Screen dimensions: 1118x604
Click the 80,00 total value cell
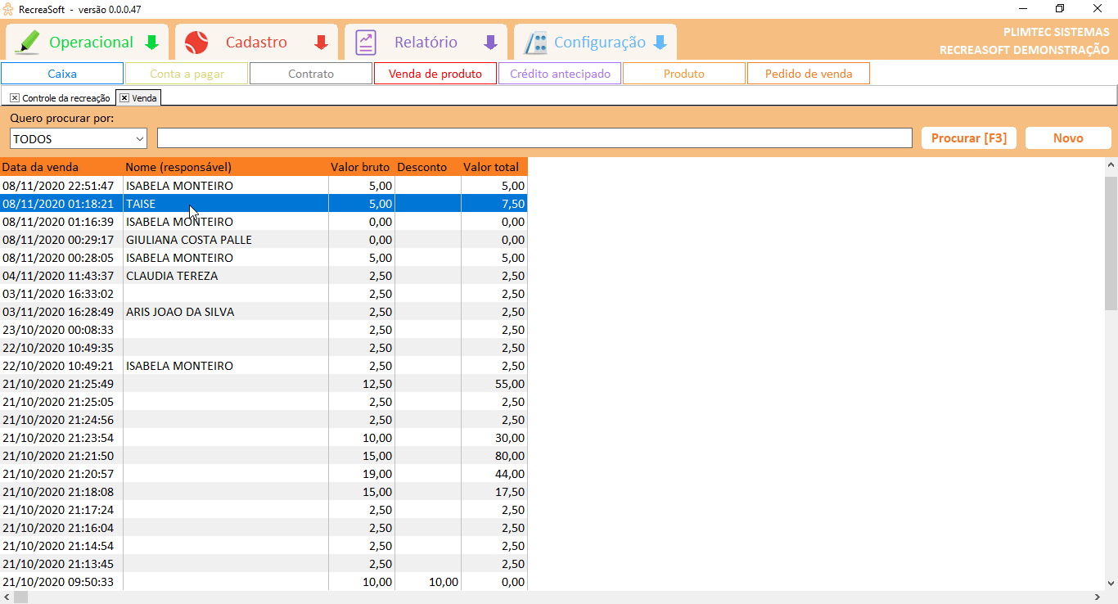(x=494, y=456)
